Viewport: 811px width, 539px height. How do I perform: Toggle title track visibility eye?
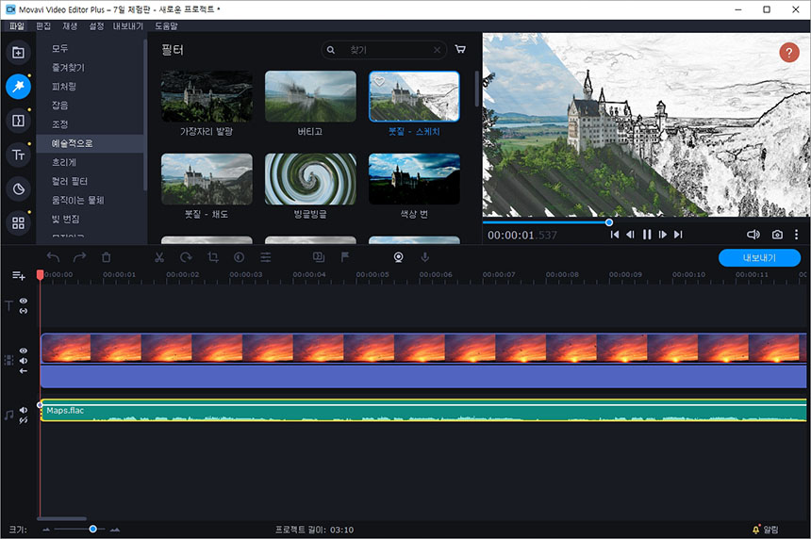tap(24, 301)
